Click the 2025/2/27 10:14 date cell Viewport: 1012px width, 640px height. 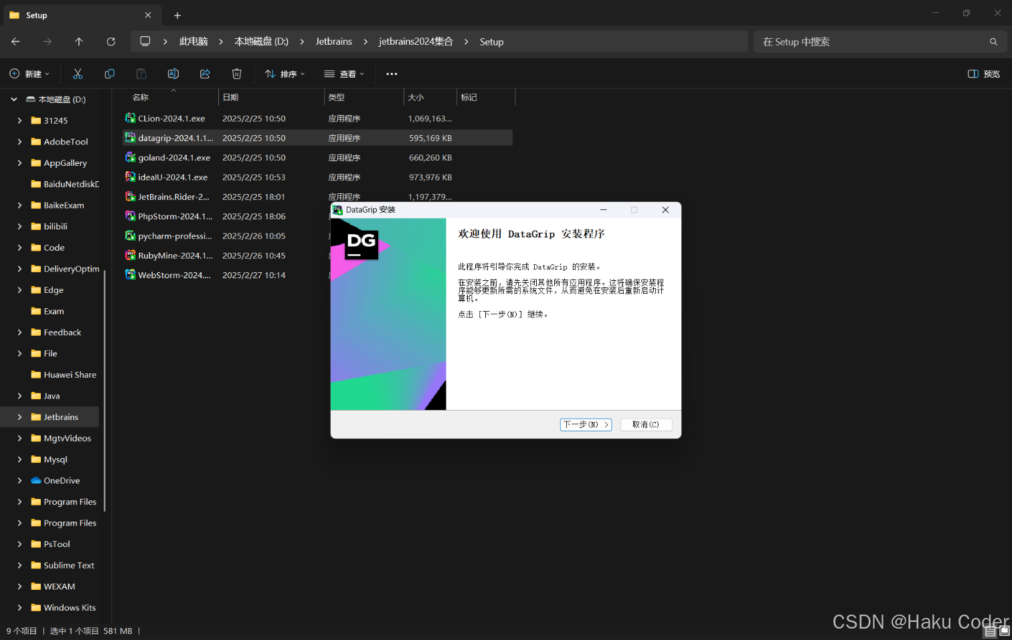click(x=254, y=275)
